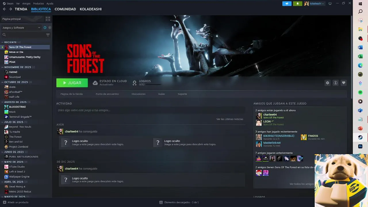Open collections grid view icon
Viewport: 368px width, 207px height.
pos(48,19)
